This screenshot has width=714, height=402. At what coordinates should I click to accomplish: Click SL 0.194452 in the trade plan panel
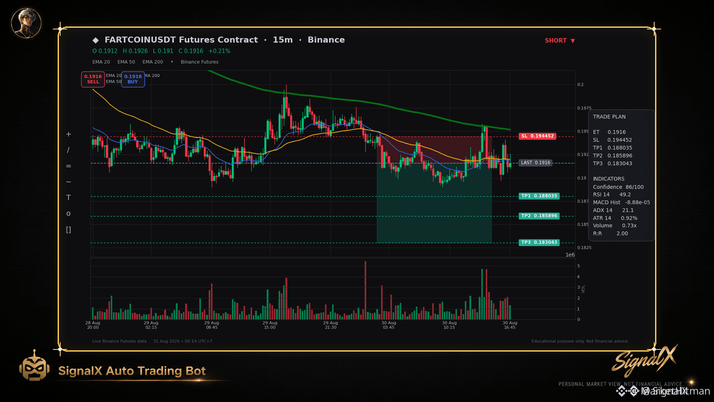[612, 140]
